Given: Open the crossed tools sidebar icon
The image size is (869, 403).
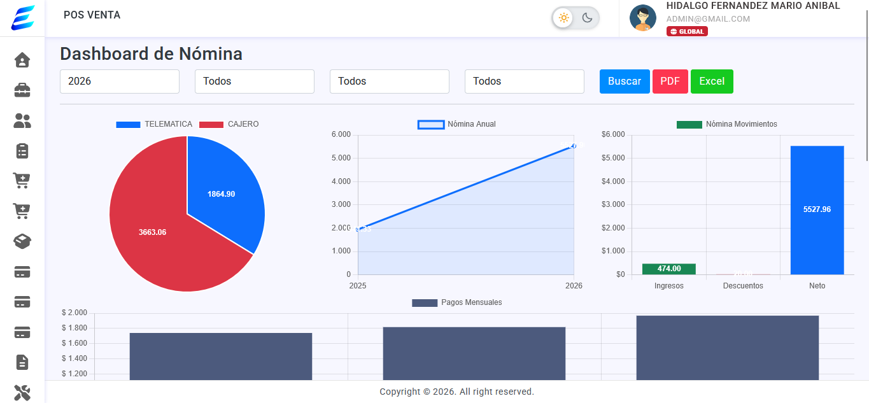Looking at the screenshot, I should 22,393.
